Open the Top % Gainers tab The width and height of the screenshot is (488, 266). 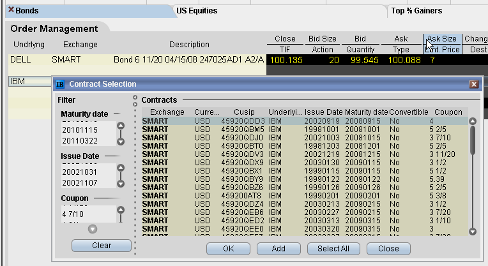tap(416, 11)
